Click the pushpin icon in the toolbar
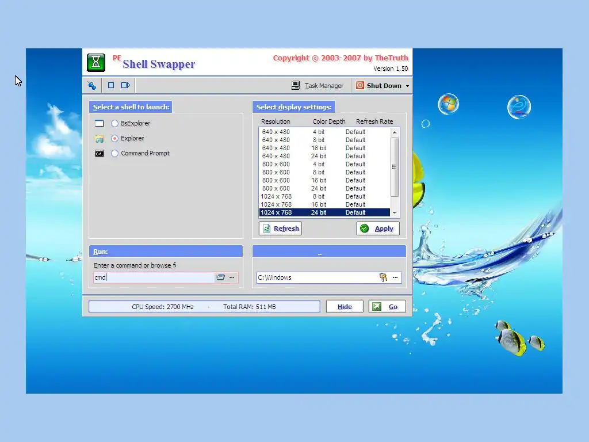 click(x=92, y=86)
